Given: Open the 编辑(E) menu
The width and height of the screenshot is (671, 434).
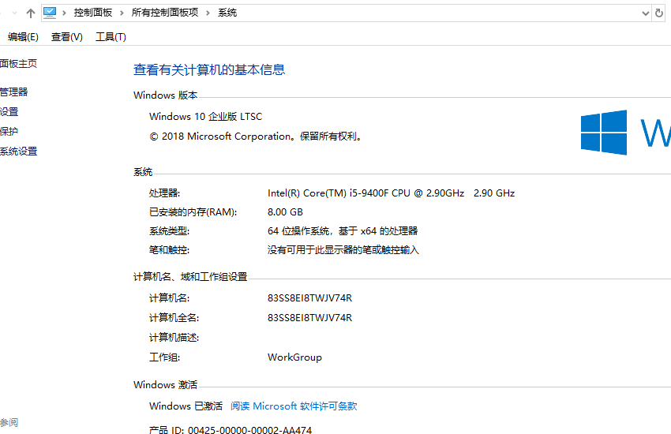Looking at the screenshot, I should 22,37.
